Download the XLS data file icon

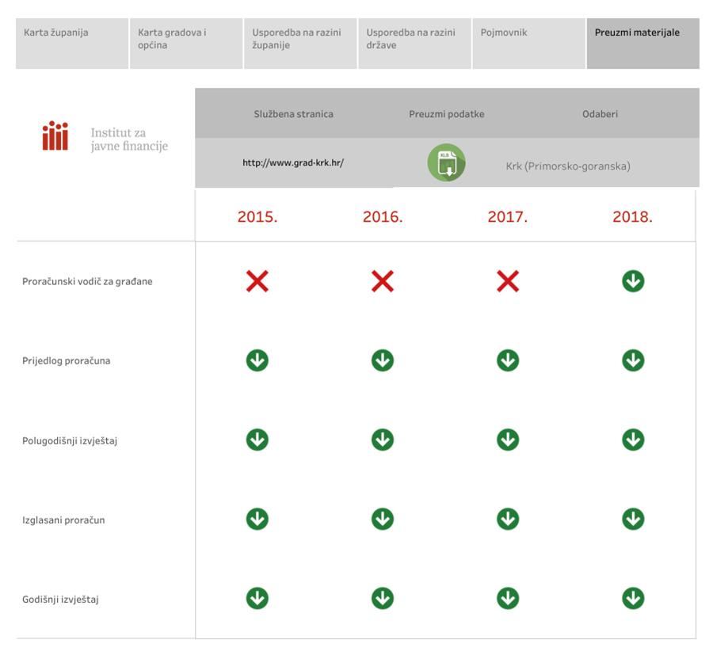(x=446, y=163)
